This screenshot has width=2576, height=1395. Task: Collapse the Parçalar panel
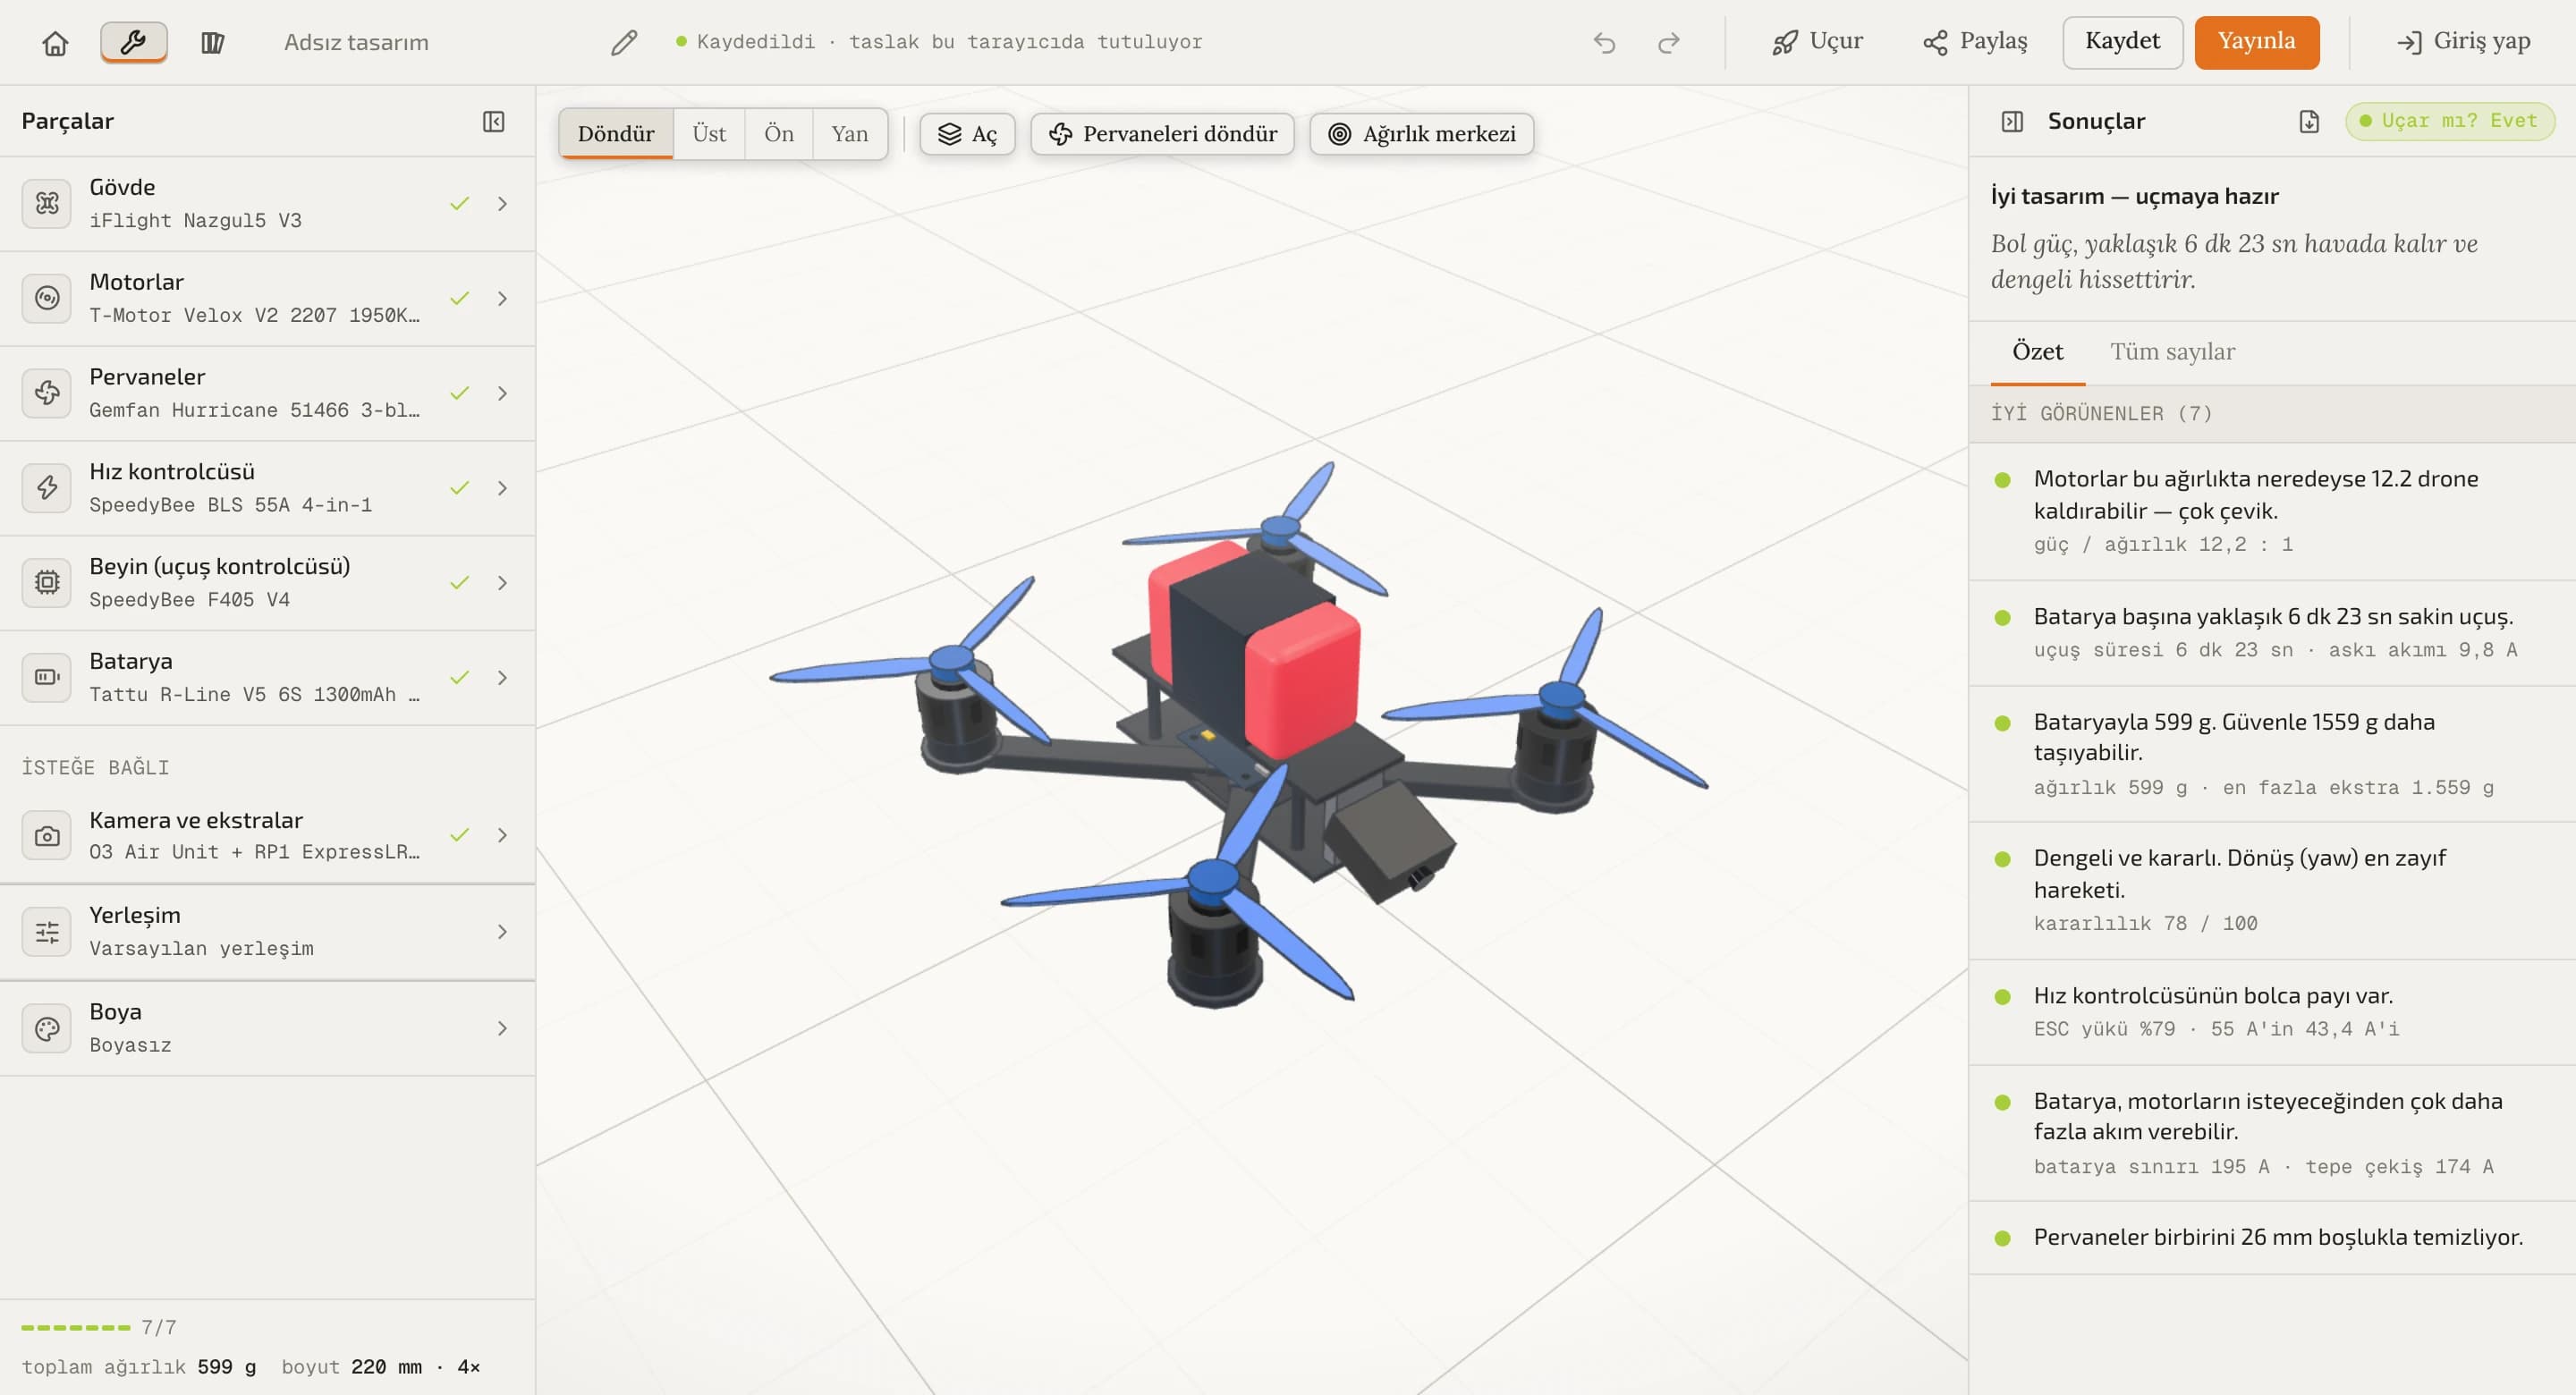[493, 121]
